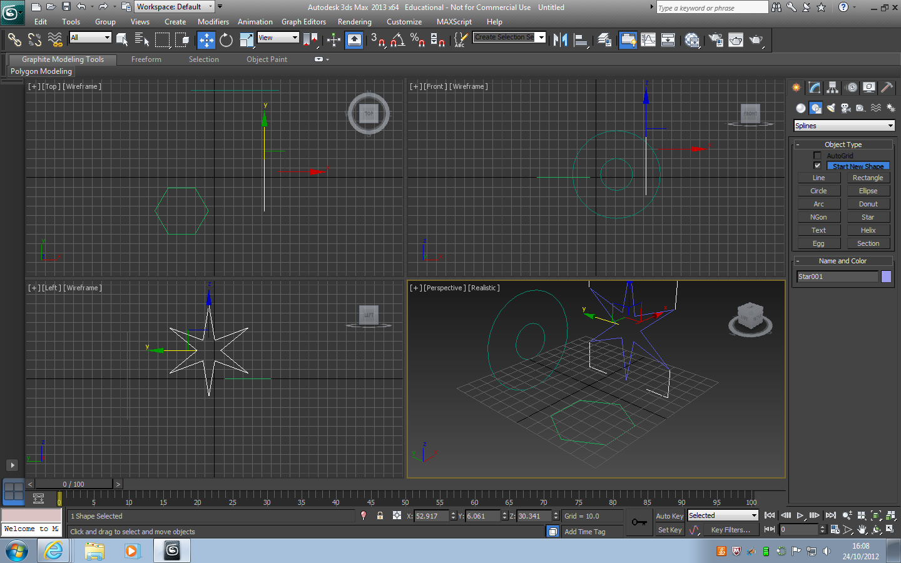Enable Auto Key animation mode

coord(669,515)
